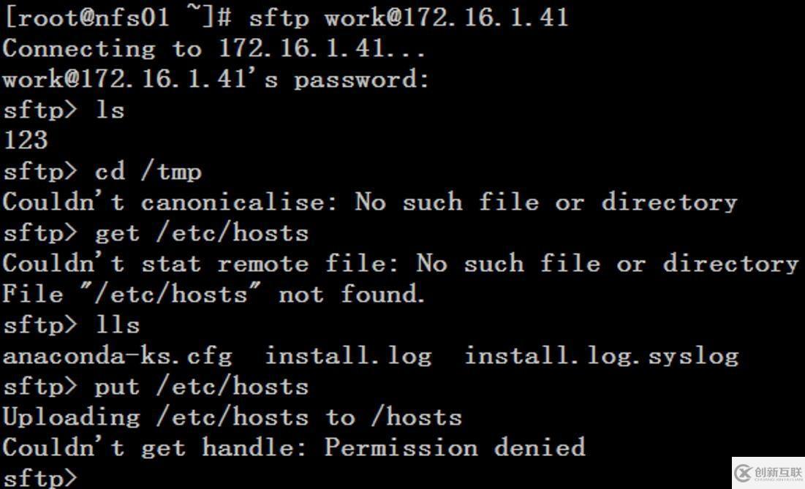Select the install.log.syslog file name
Screen dimensions: 805x489
[601, 356]
